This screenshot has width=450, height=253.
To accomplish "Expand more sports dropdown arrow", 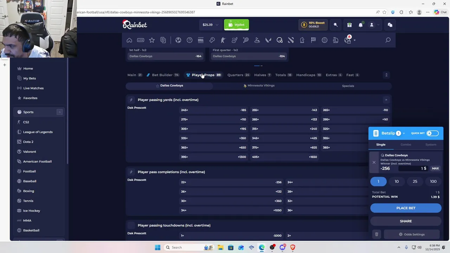I will (354, 40).
